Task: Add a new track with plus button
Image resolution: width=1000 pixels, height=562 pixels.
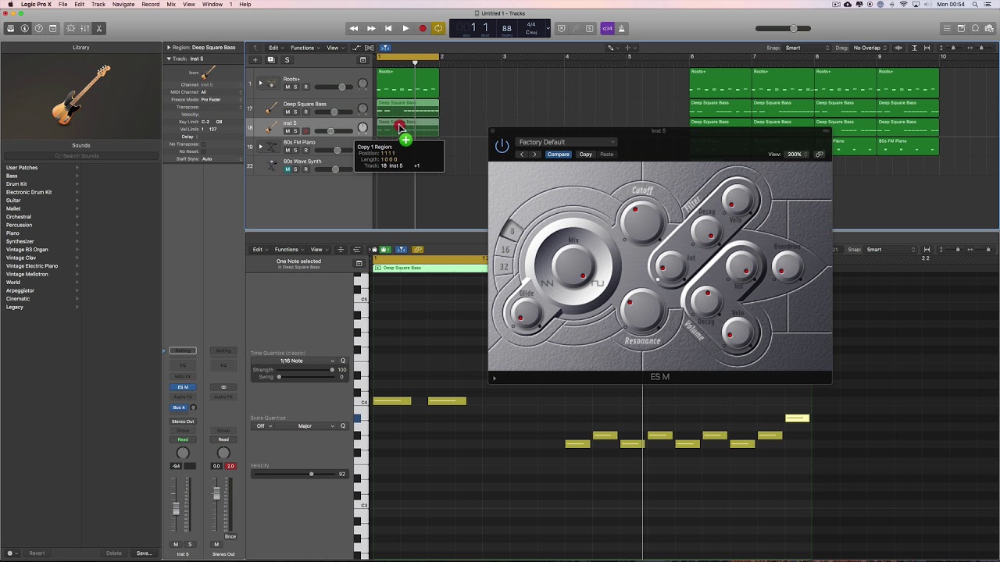Action: [x=255, y=60]
